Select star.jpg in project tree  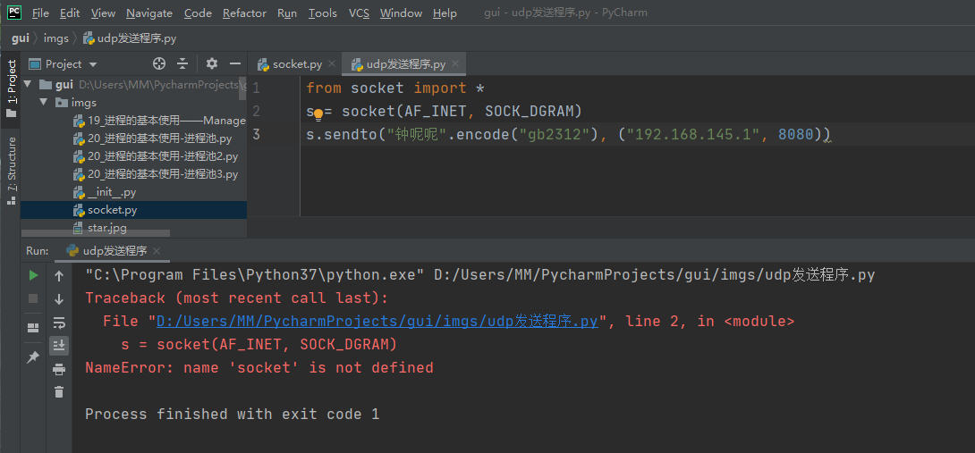[x=99, y=228]
